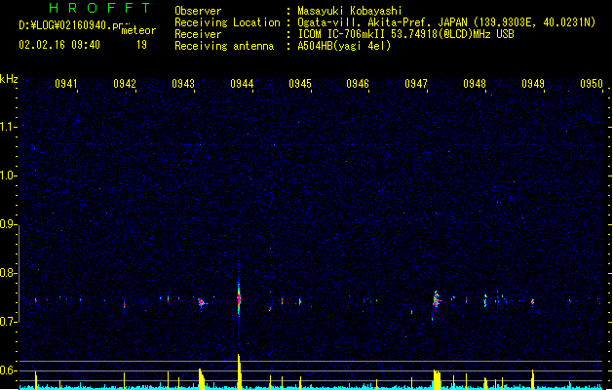Click the strong meteor echo at 0944
This screenshot has height=390, width=613.
click(239, 298)
